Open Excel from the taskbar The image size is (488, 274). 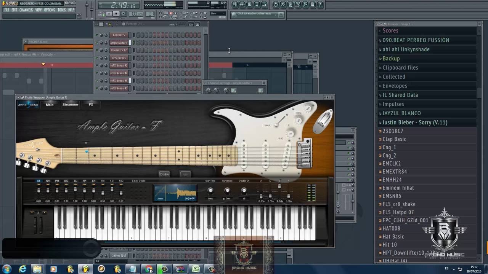click(x=196, y=269)
